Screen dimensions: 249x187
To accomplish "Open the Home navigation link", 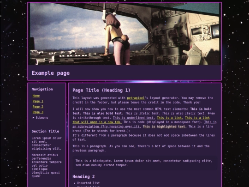I will [36, 96].
